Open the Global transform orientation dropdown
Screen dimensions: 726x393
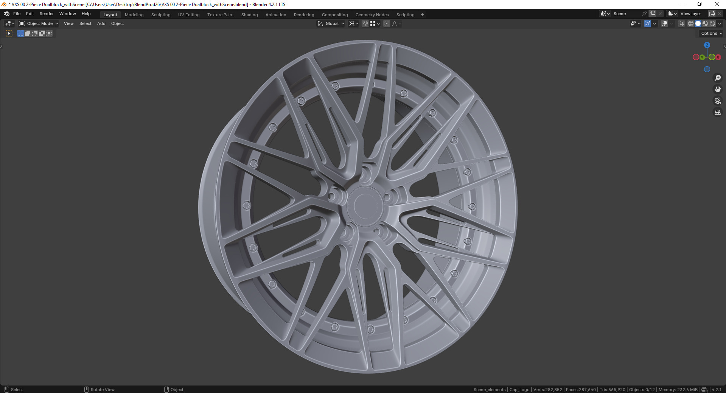tap(331, 23)
